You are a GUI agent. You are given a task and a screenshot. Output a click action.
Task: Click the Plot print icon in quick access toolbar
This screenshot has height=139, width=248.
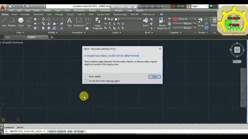click(x=28, y=6)
